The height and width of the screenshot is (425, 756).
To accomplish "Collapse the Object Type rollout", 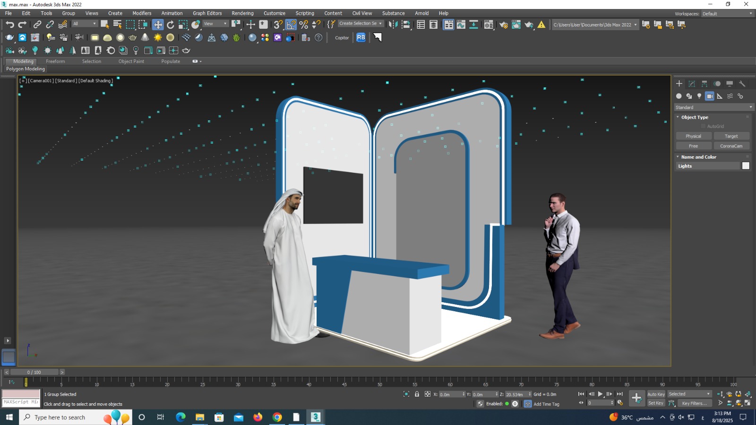I will coord(695,117).
